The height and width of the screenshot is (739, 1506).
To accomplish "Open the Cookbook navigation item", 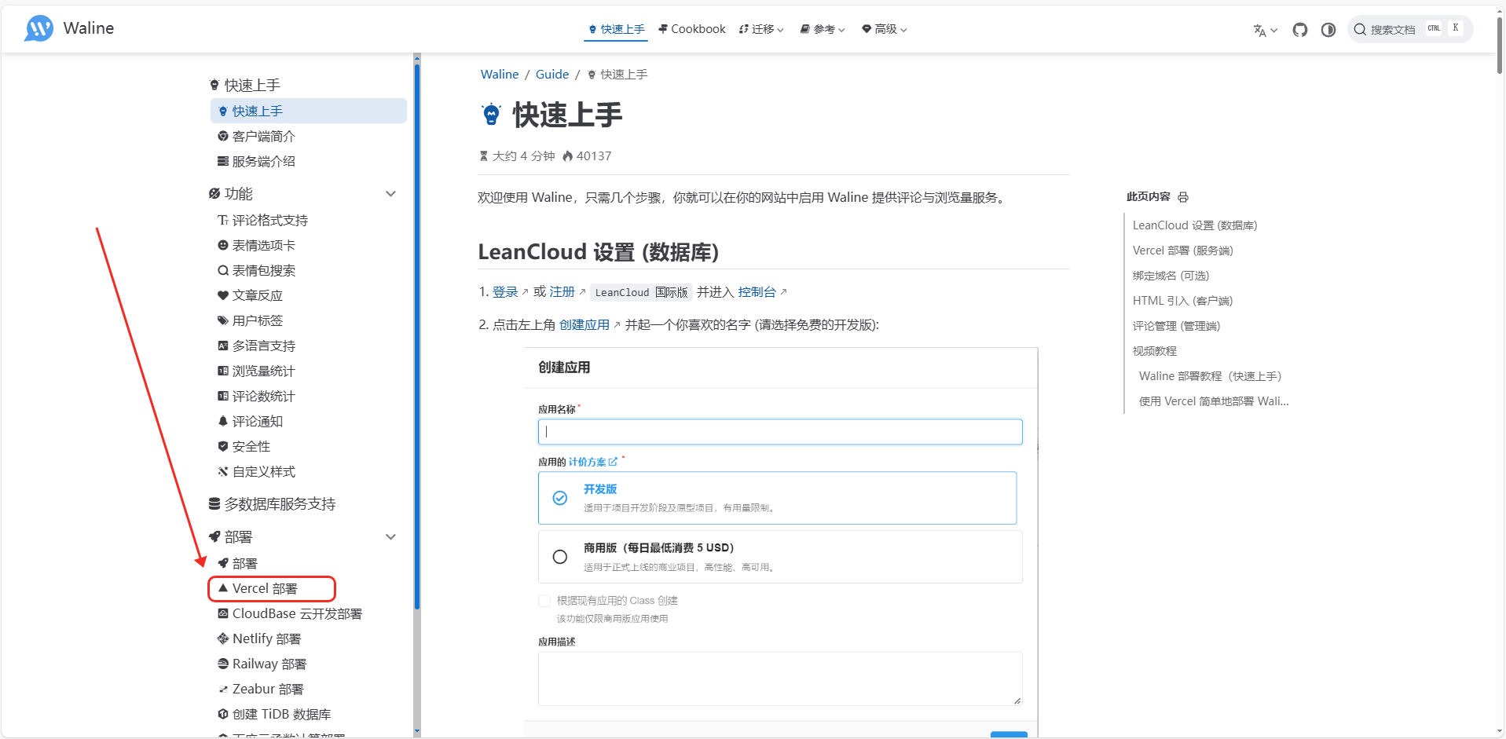I will click(x=692, y=29).
